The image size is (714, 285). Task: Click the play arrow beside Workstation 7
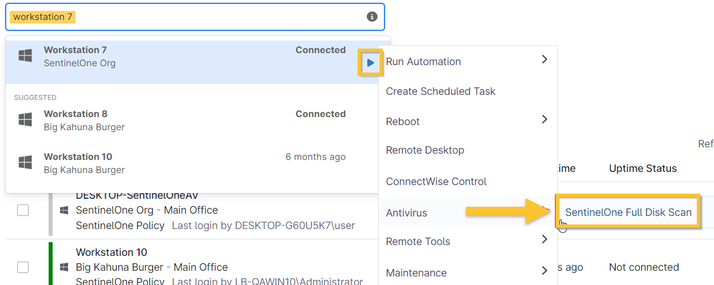371,63
